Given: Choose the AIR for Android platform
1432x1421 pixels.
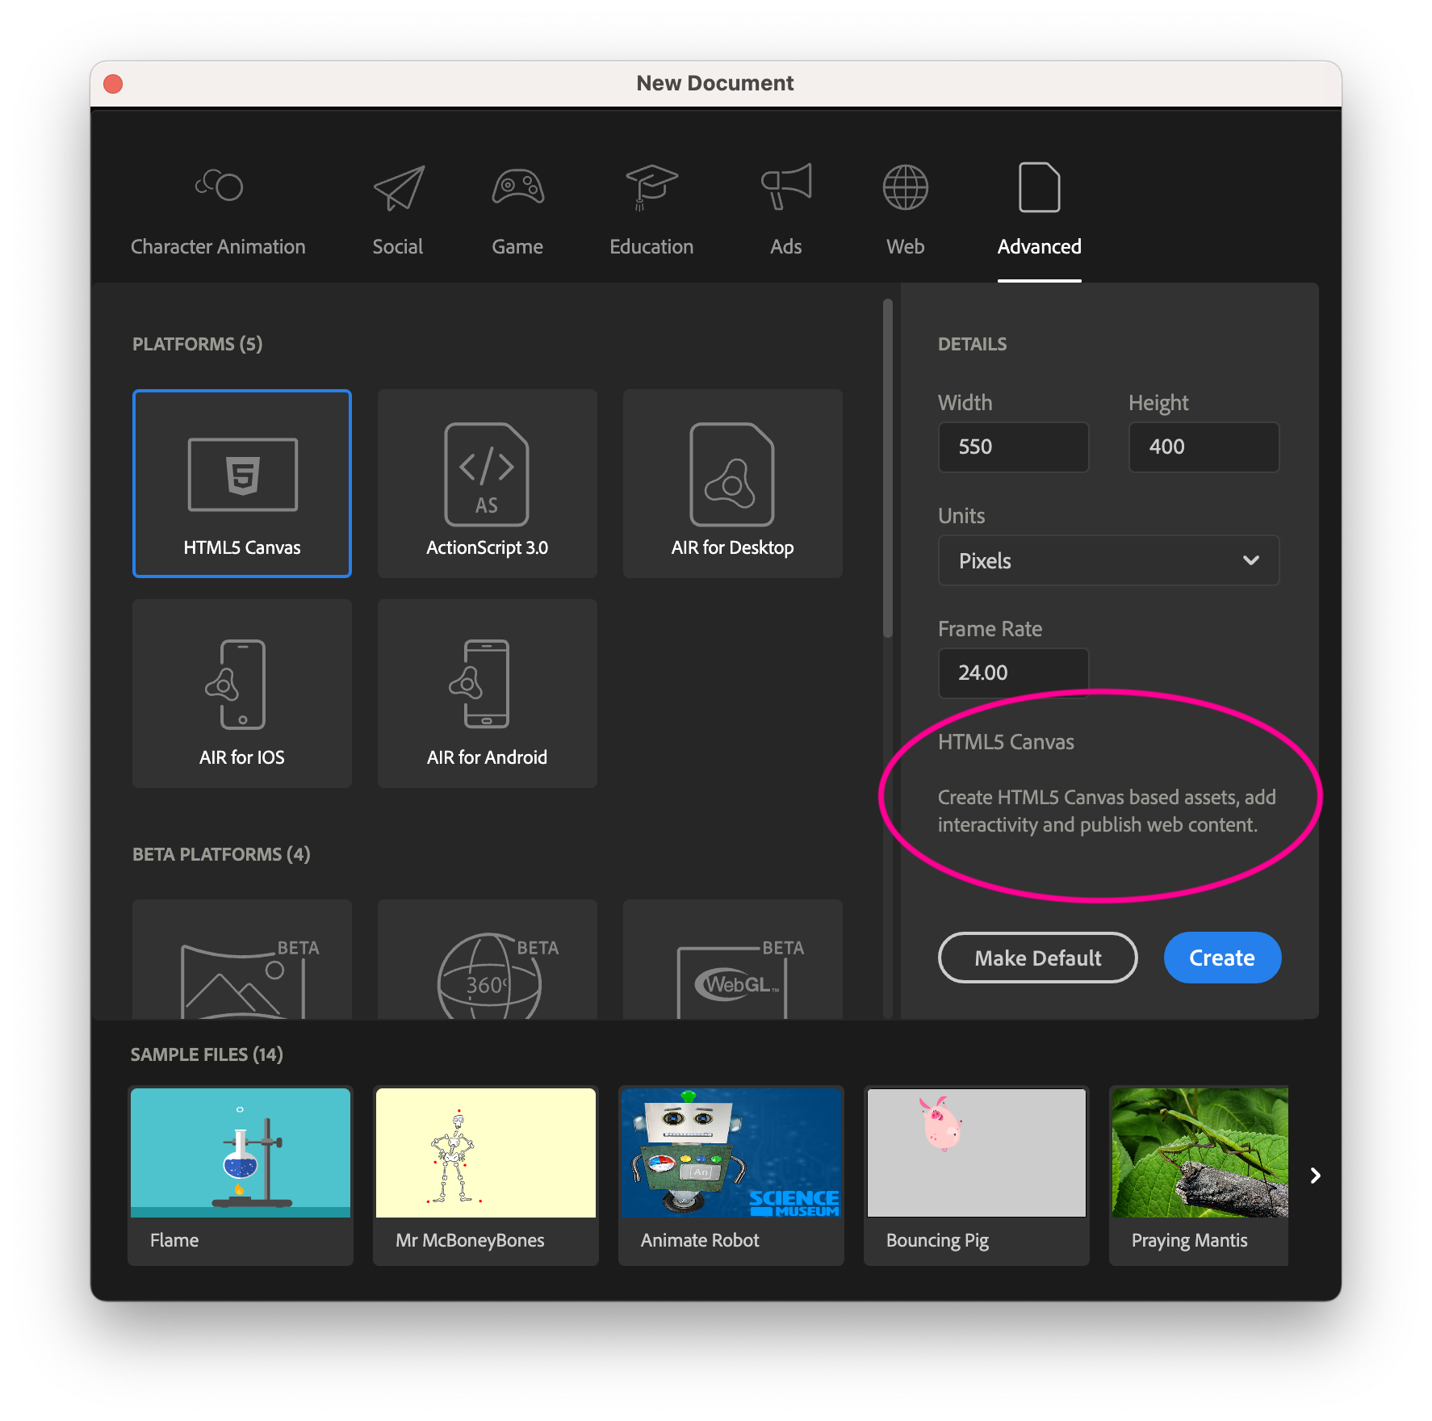Looking at the screenshot, I should click(x=487, y=686).
